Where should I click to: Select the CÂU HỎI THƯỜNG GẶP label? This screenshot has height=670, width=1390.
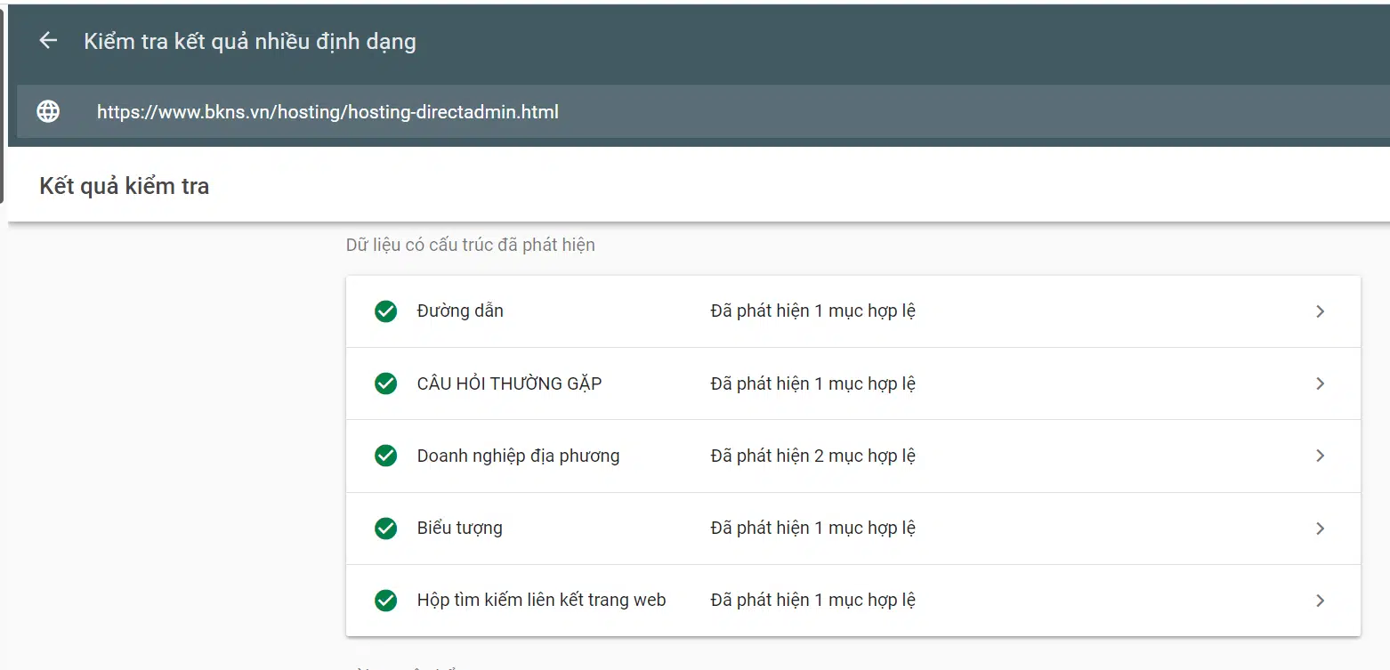click(x=509, y=383)
